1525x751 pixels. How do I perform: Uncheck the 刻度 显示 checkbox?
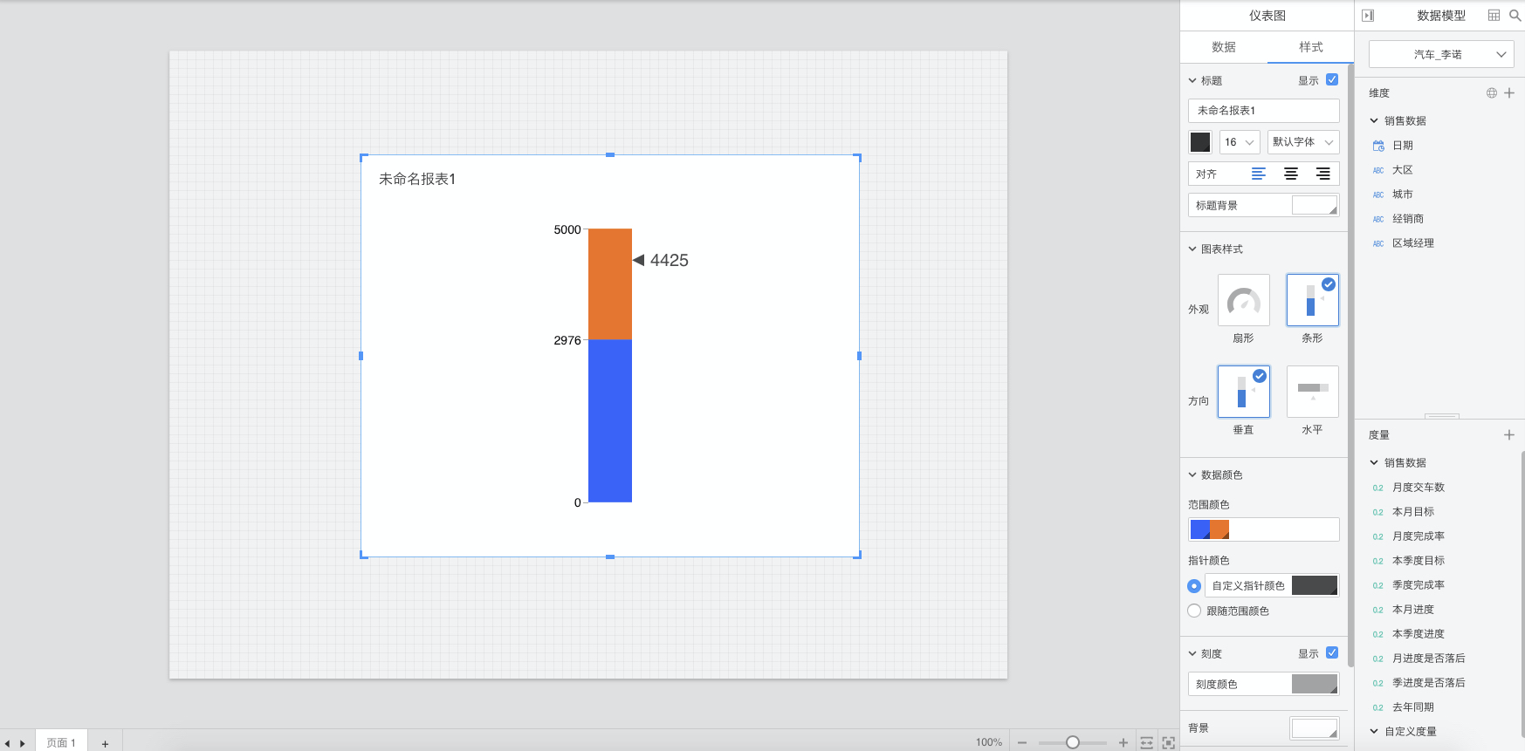1332,652
